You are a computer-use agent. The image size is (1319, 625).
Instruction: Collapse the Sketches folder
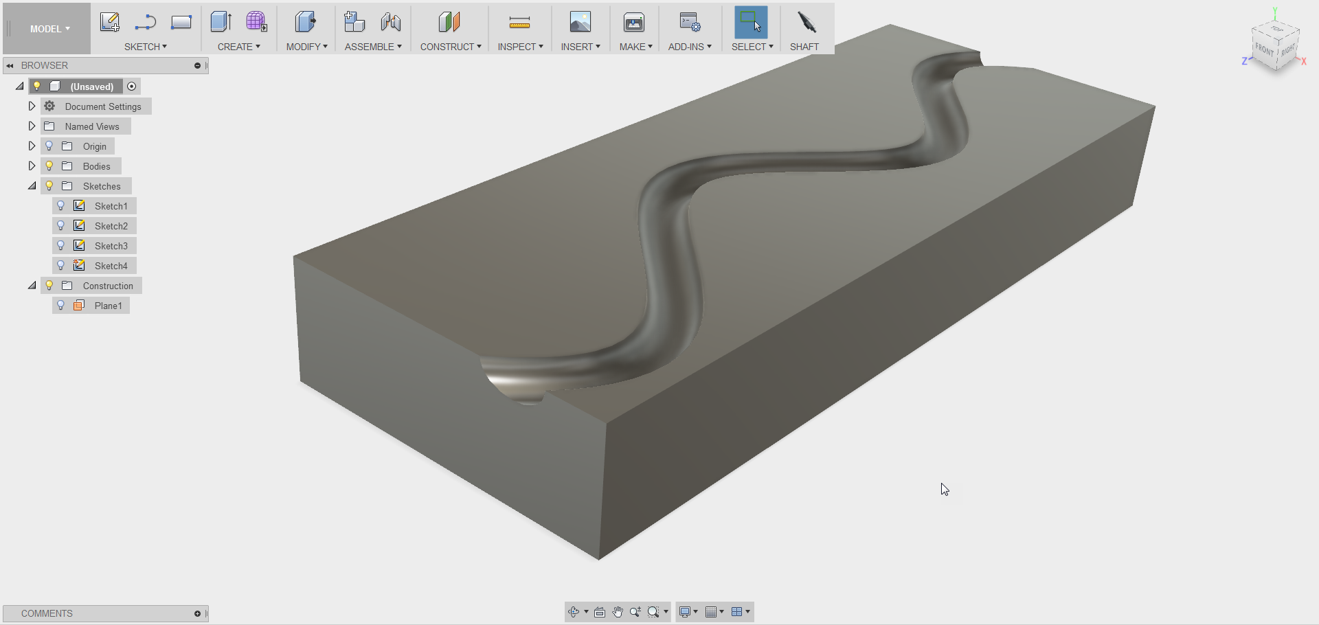[31, 185]
